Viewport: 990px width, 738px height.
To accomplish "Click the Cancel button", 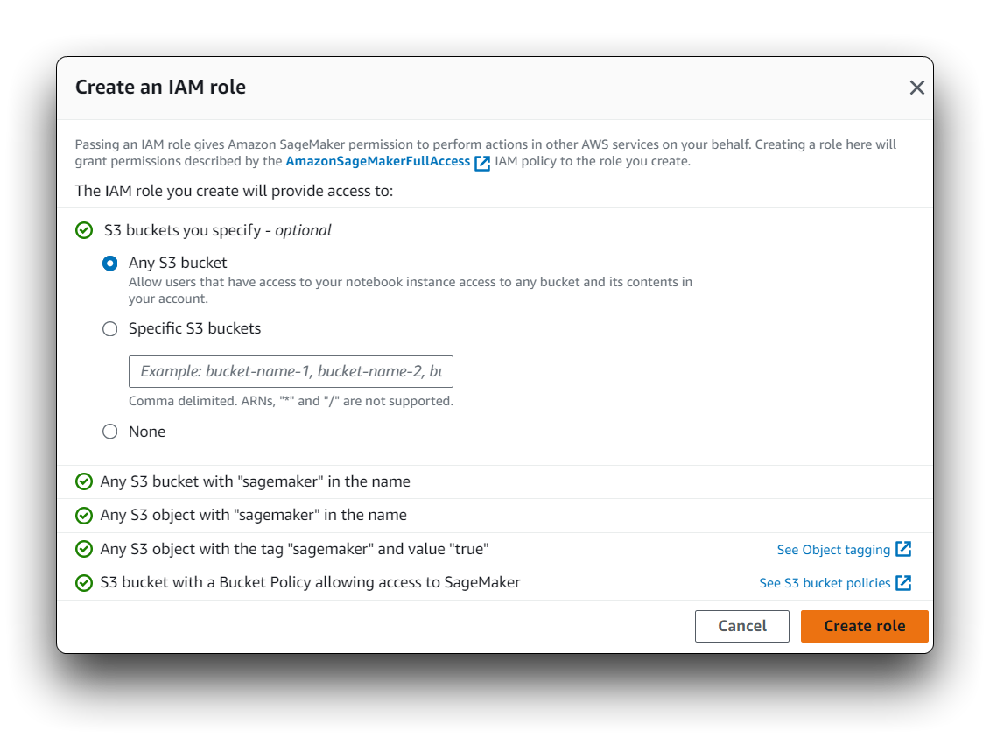I will click(742, 626).
